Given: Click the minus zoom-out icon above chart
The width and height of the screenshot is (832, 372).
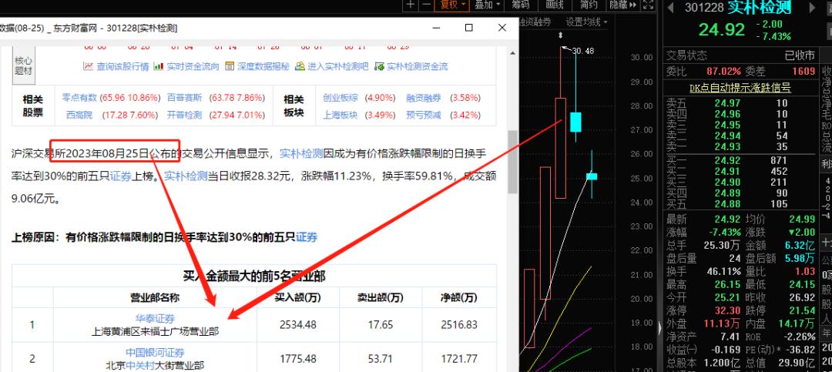Looking at the screenshot, I should coord(427,5).
